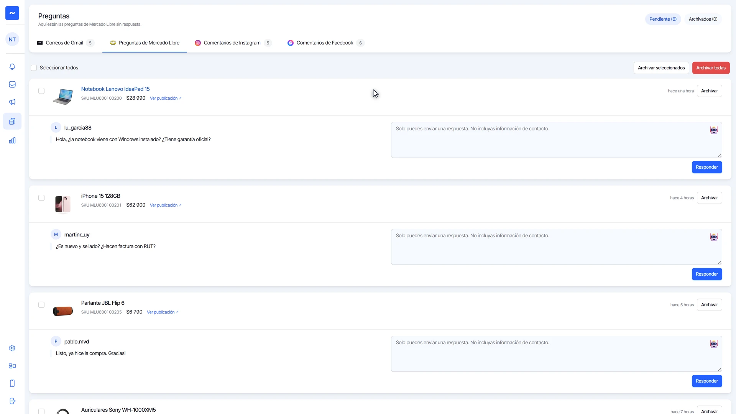The height and width of the screenshot is (414, 736).
Task: Send reply to lu_garcia88 with Responder
Action: pos(706,167)
